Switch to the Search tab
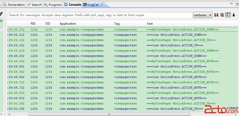The height and width of the screenshot is (116, 239). tap(34, 5)
